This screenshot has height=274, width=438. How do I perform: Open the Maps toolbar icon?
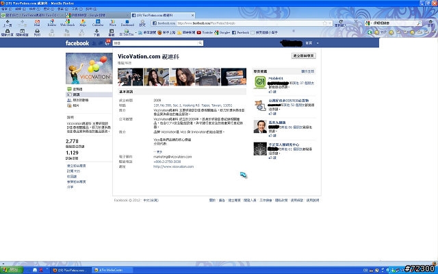coord(83,22)
